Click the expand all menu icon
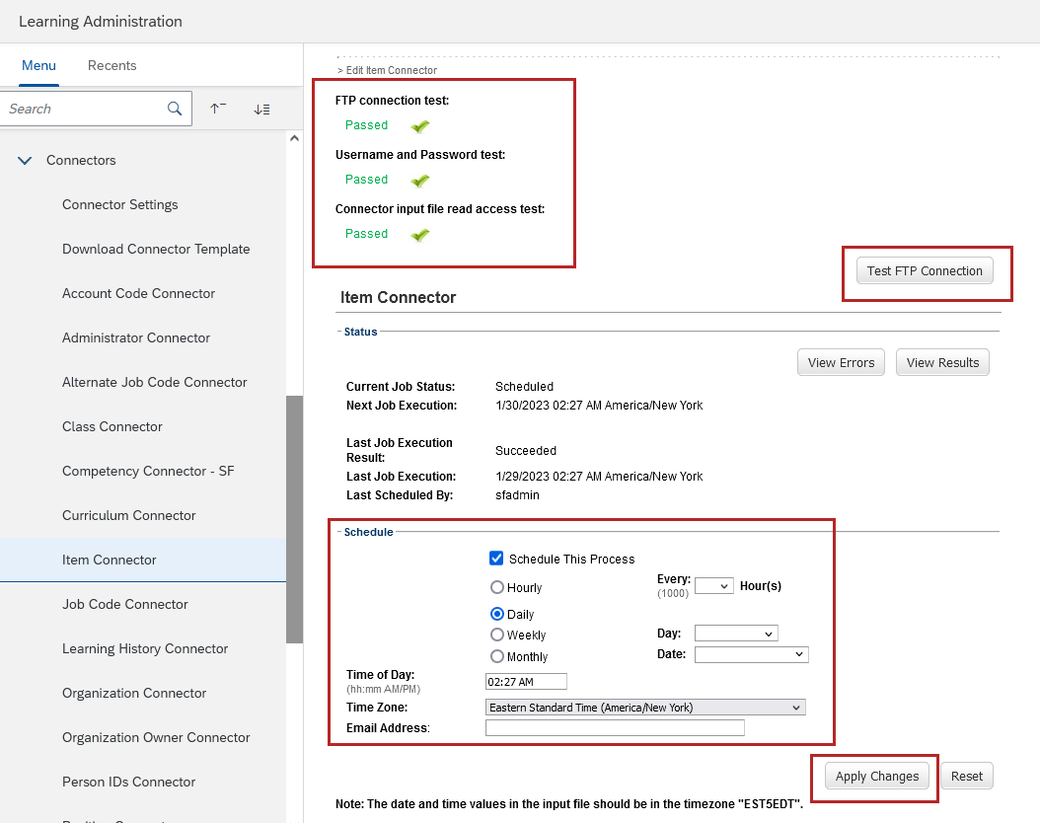The width and height of the screenshot is (1040, 823). 261,109
